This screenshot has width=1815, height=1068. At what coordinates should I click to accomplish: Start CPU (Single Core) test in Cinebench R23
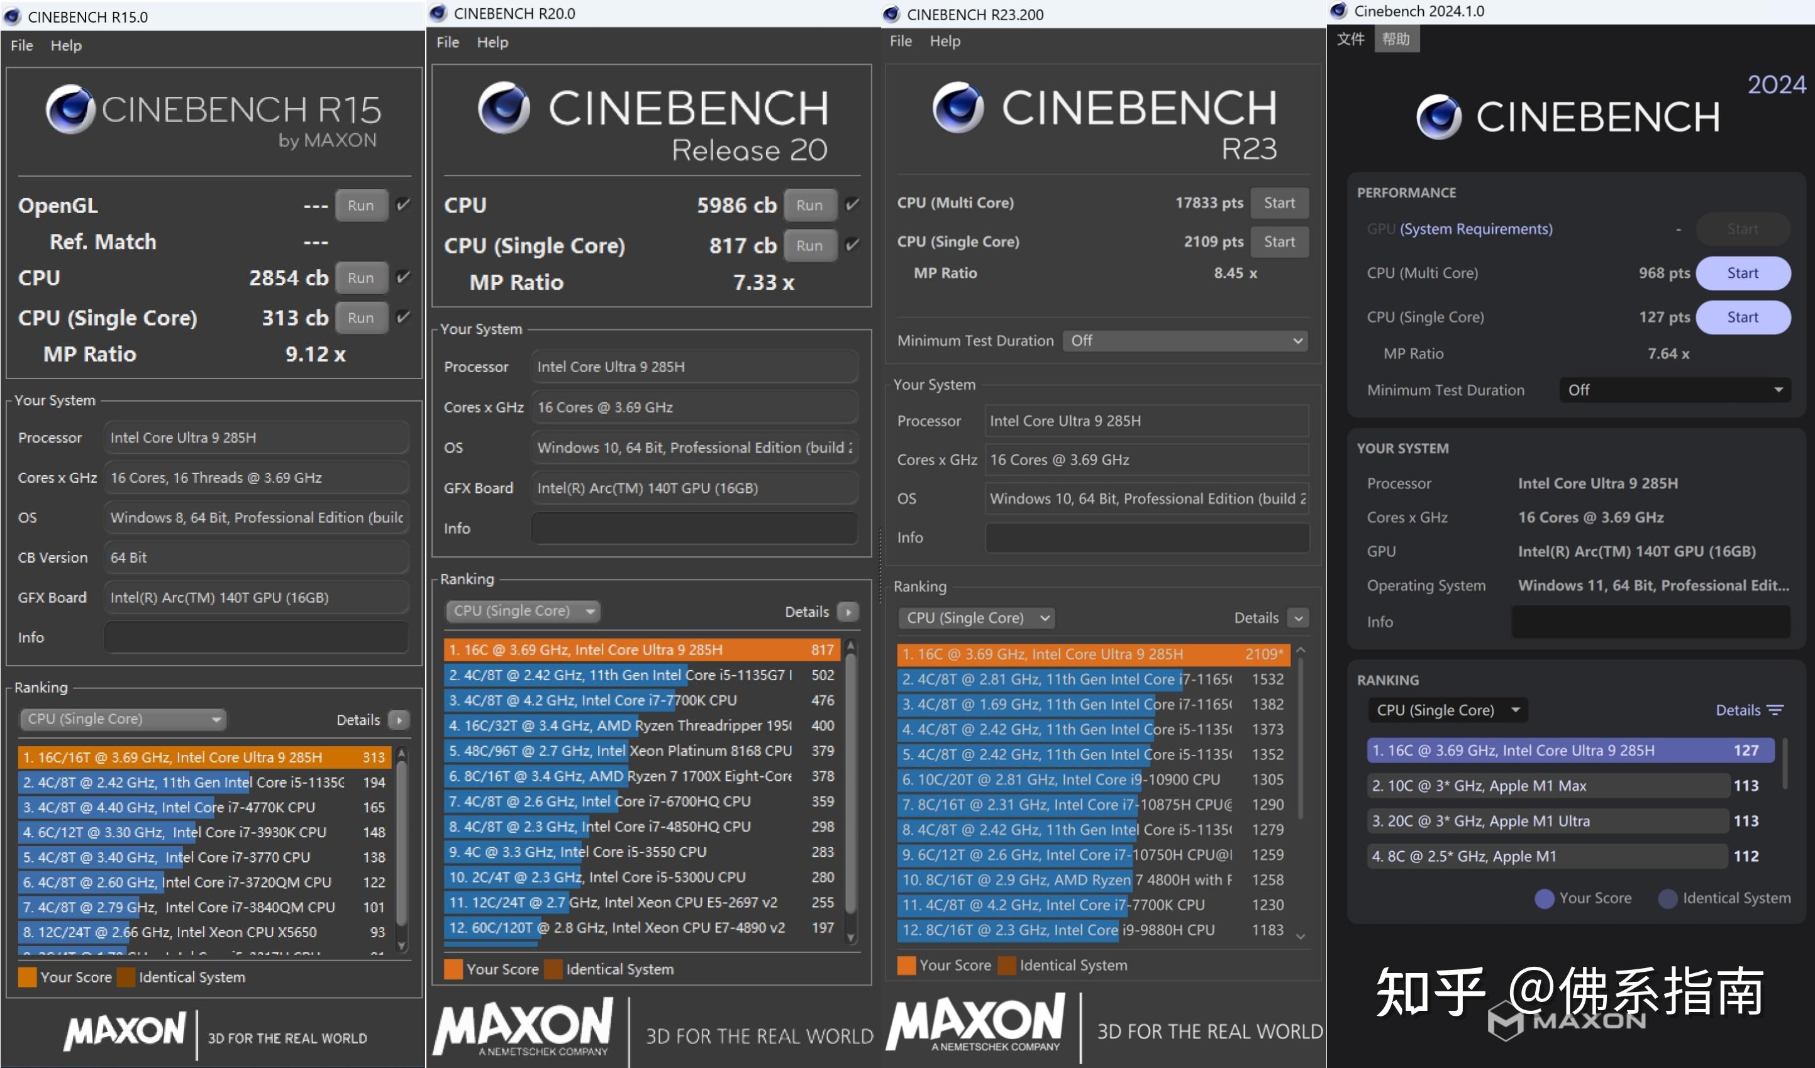click(1279, 242)
